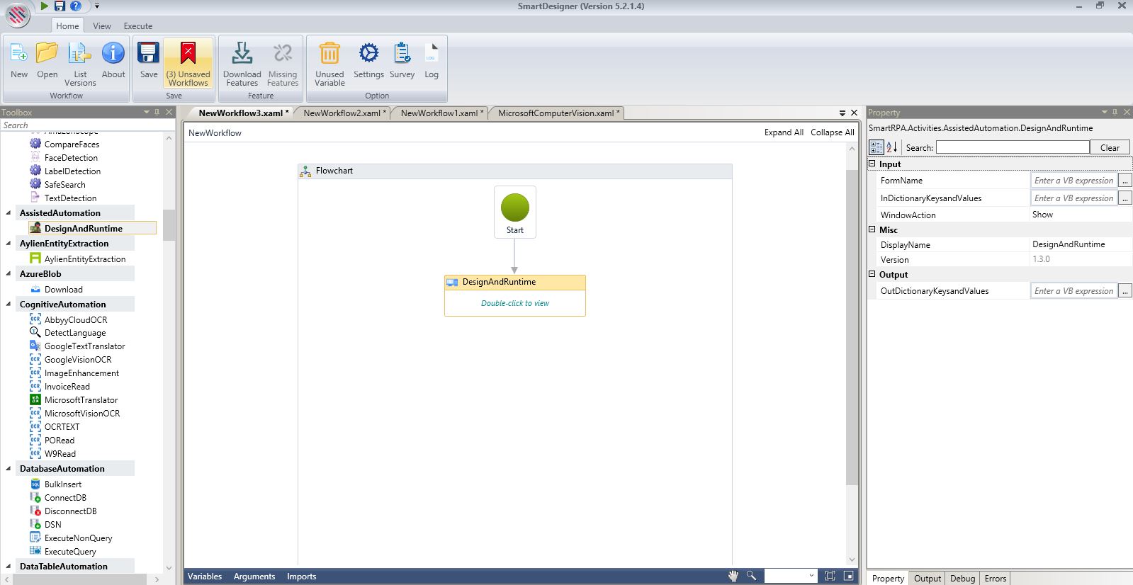
Task: Switch to the View ribbon tab
Action: (x=102, y=25)
